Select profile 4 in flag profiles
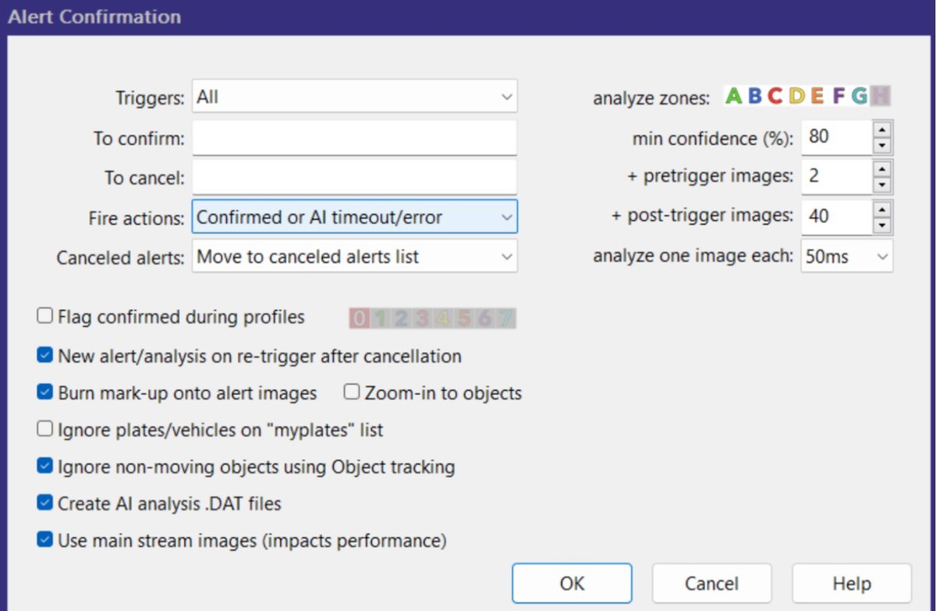 (x=442, y=318)
